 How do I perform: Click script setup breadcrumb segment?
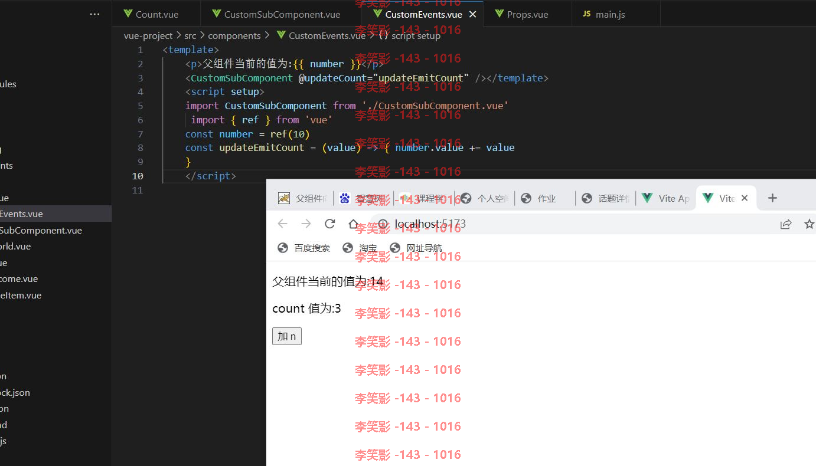(416, 35)
